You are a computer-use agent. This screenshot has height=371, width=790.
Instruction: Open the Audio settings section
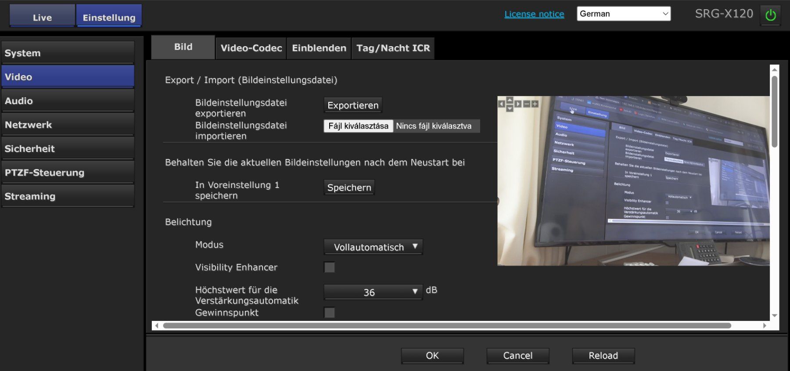pyautogui.click(x=68, y=101)
